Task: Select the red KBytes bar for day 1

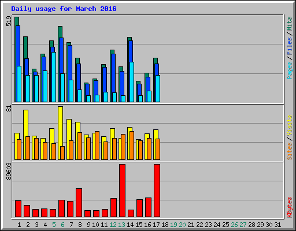Action: pos(18,209)
